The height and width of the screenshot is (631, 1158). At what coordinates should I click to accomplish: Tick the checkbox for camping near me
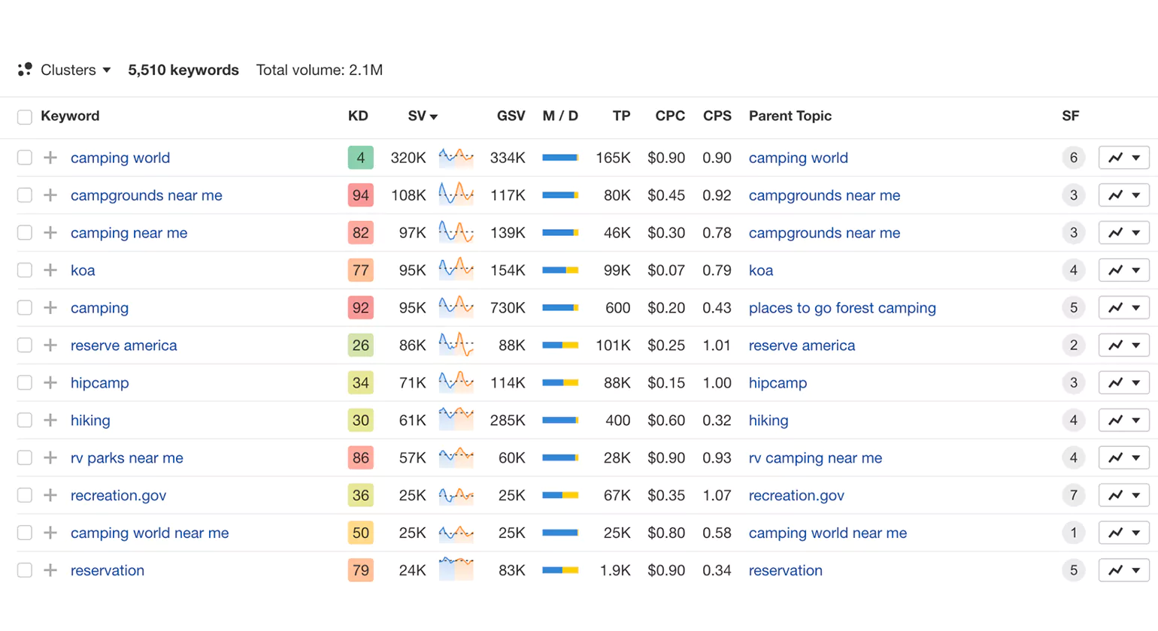click(25, 233)
